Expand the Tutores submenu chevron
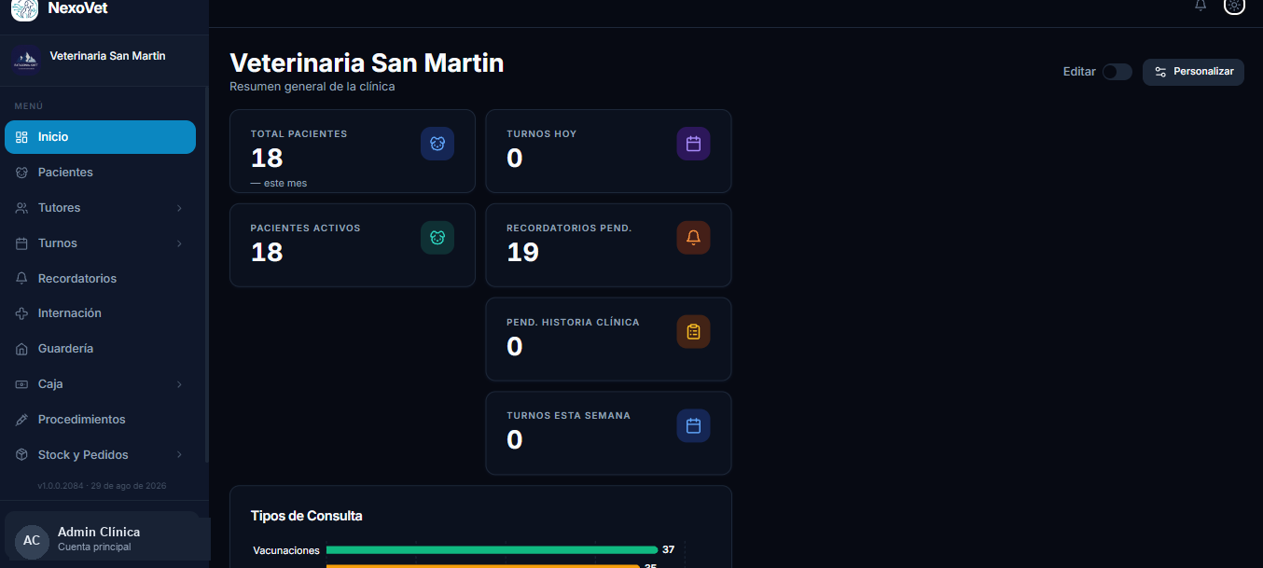This screenshot has width=1263, height=568. [x=179, y=208]
